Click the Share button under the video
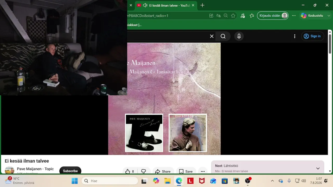 [163, 171]
